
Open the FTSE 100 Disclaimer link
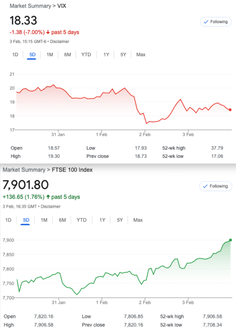point(50,207)
